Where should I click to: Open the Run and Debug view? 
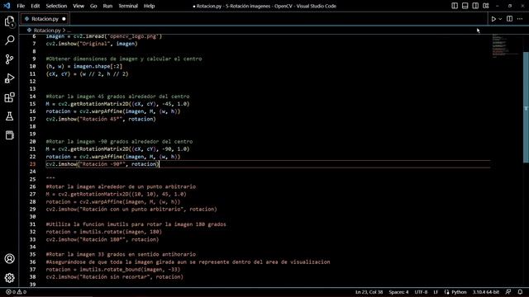click(x=9, y=78)
